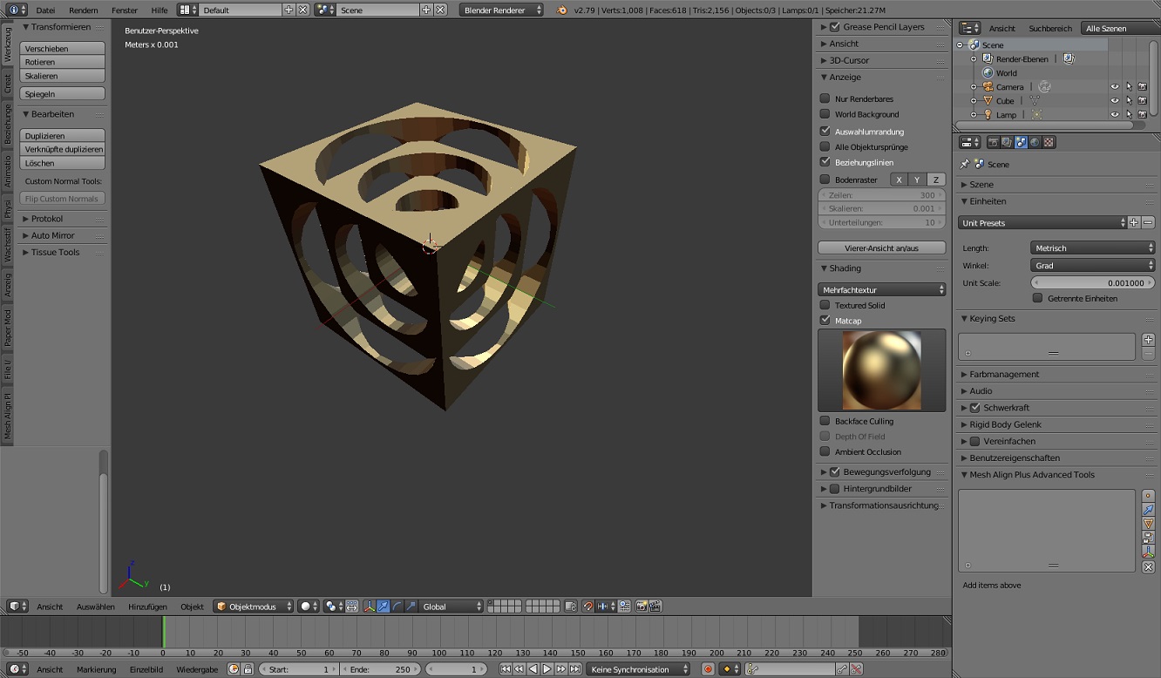Add line item in Mesh Align Plus
Image resolution: width=1161 pixels, height=678 pixels.
[1148, 510]
